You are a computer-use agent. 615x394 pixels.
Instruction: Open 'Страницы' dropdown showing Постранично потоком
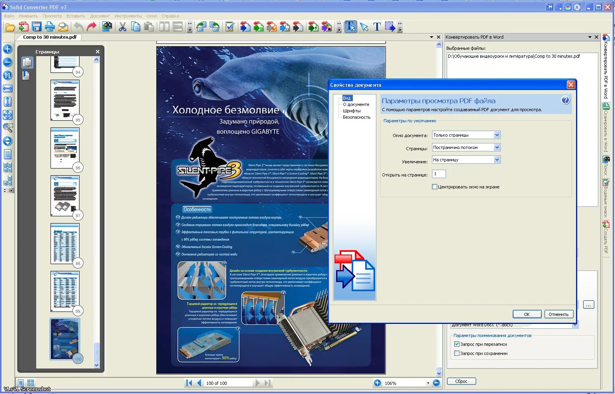[497, 147]
